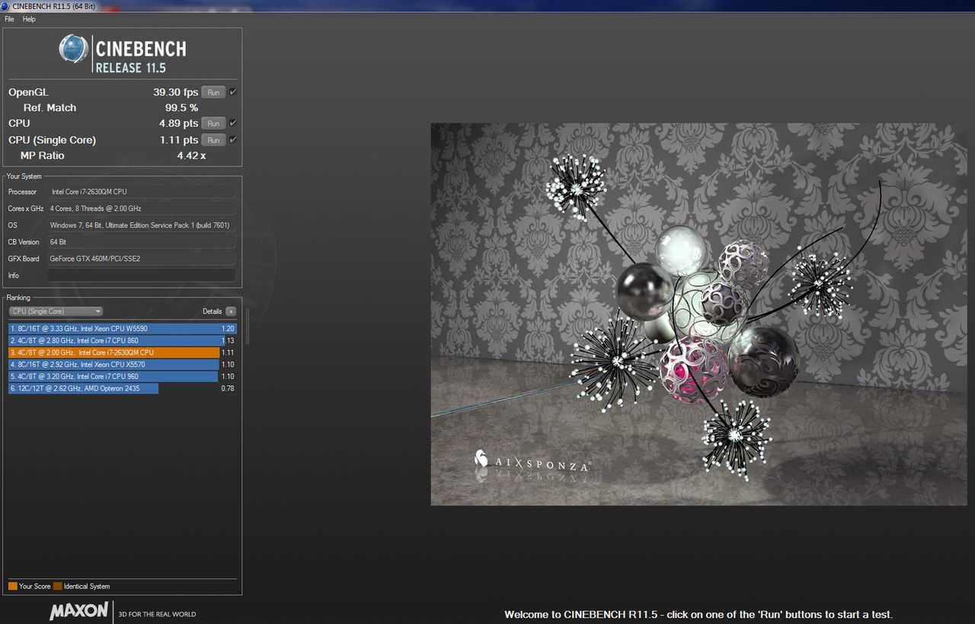Run the CPU benchmark test

pos(213,123)
